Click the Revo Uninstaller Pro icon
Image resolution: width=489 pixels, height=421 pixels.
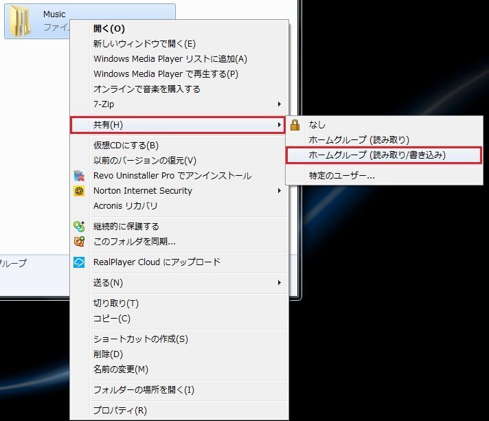pos(79,176)
